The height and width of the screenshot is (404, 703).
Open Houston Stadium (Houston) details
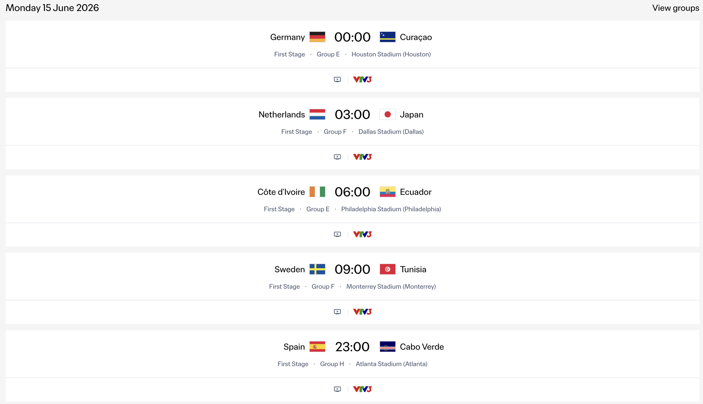point(391,54)
